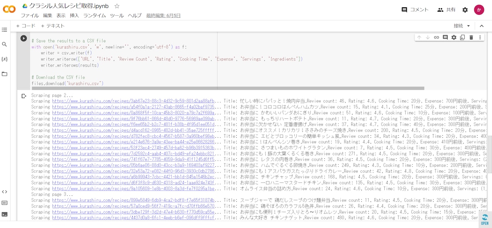492x228 pixels.
Task: Open the ファイル menu
Action: click(30, 16)
